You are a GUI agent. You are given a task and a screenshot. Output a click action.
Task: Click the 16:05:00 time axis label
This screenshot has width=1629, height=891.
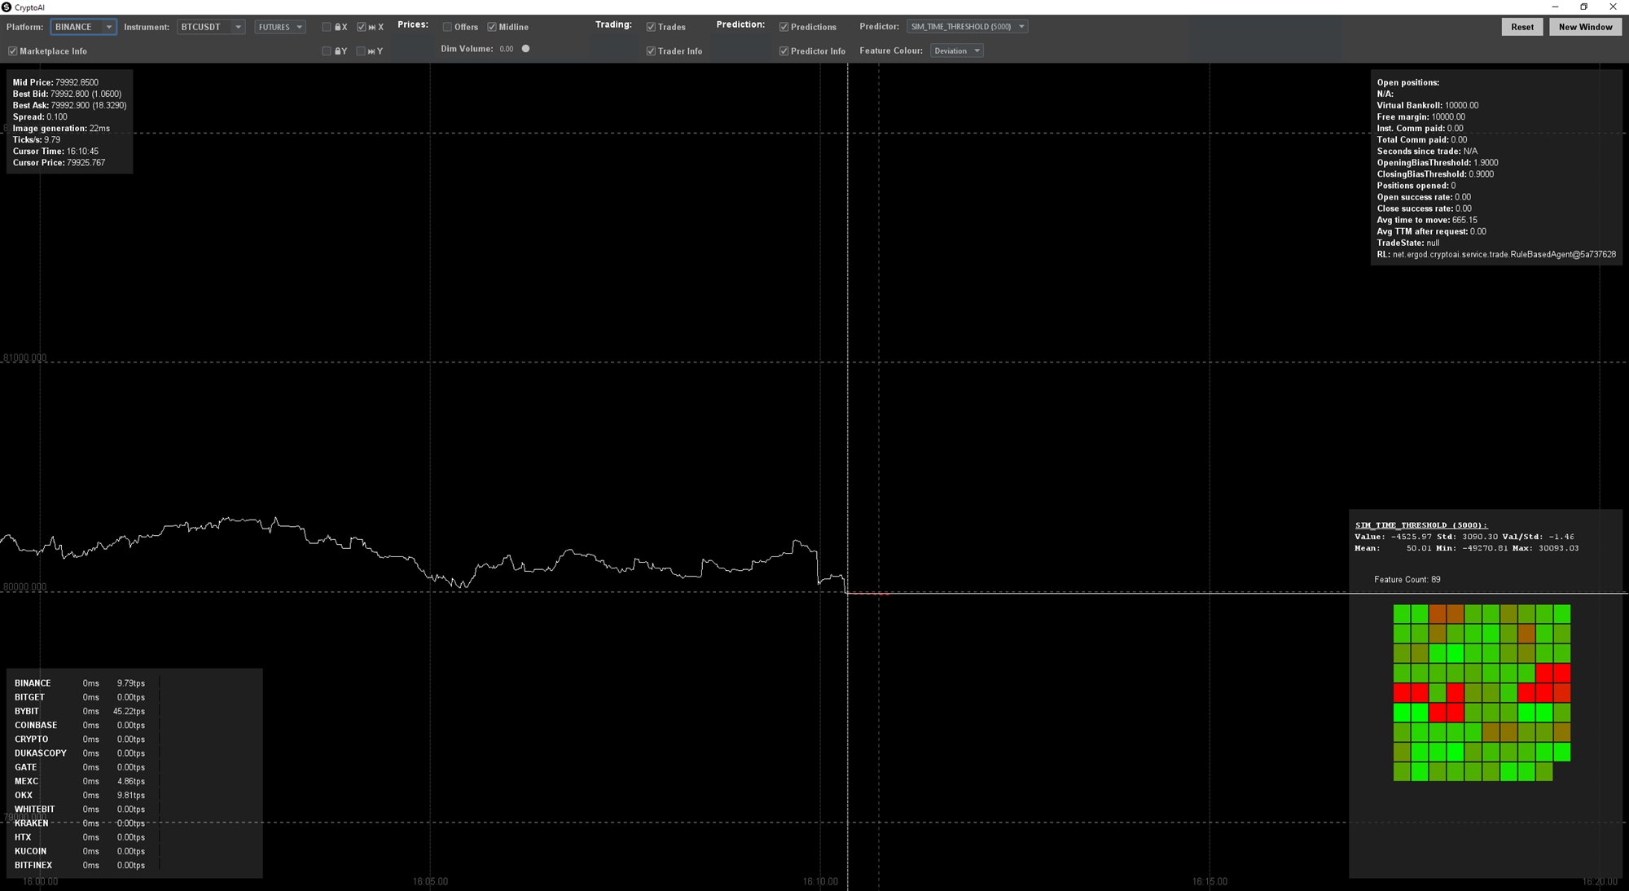pos(430,881)
